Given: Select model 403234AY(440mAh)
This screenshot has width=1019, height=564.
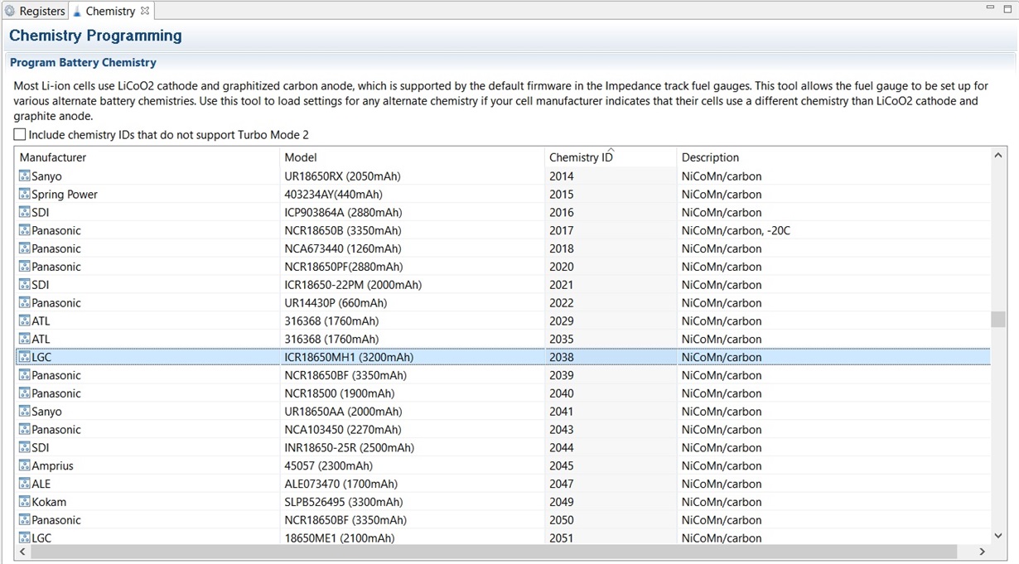Looking at the screenshot, I should click(x=334, y=195).
